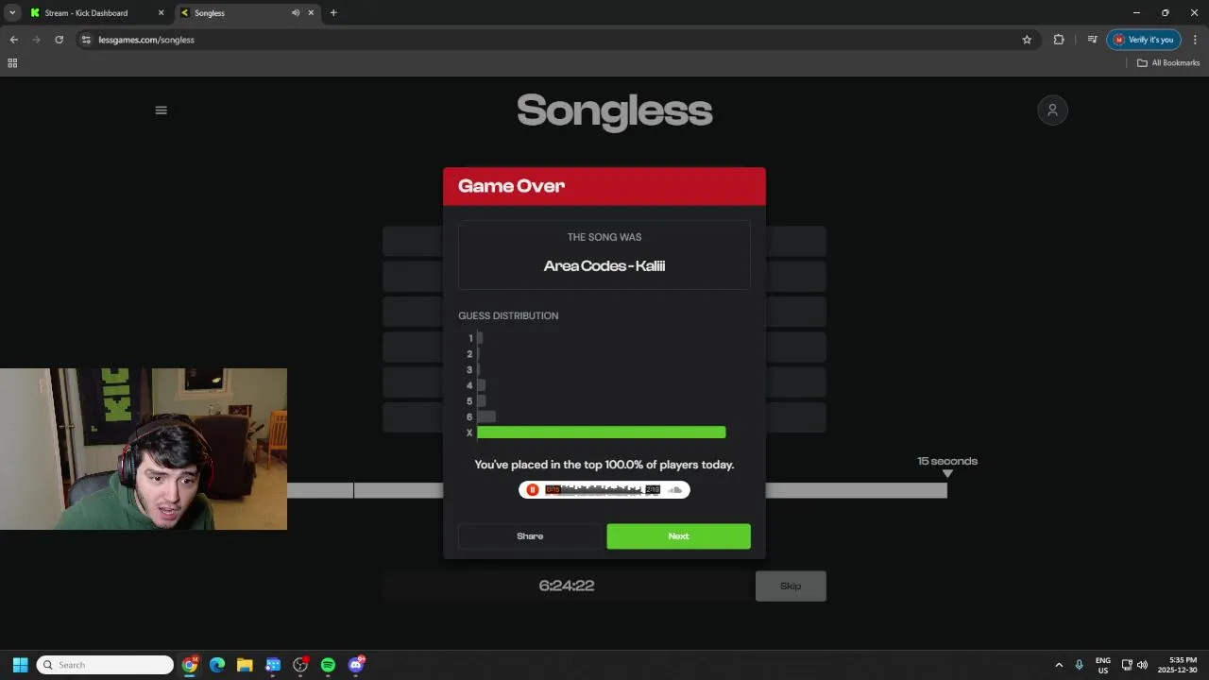Image resolution: width=1209 pixels, height=680 pixels.
Task: Click the progress bar right segment
Action: click(x=856, y=490)
